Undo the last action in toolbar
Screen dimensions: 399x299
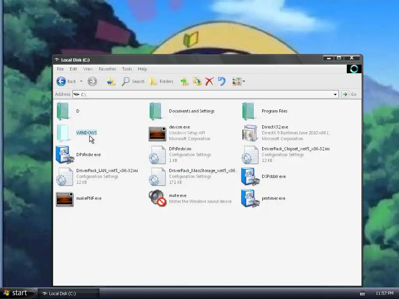(x=222, y=81)
